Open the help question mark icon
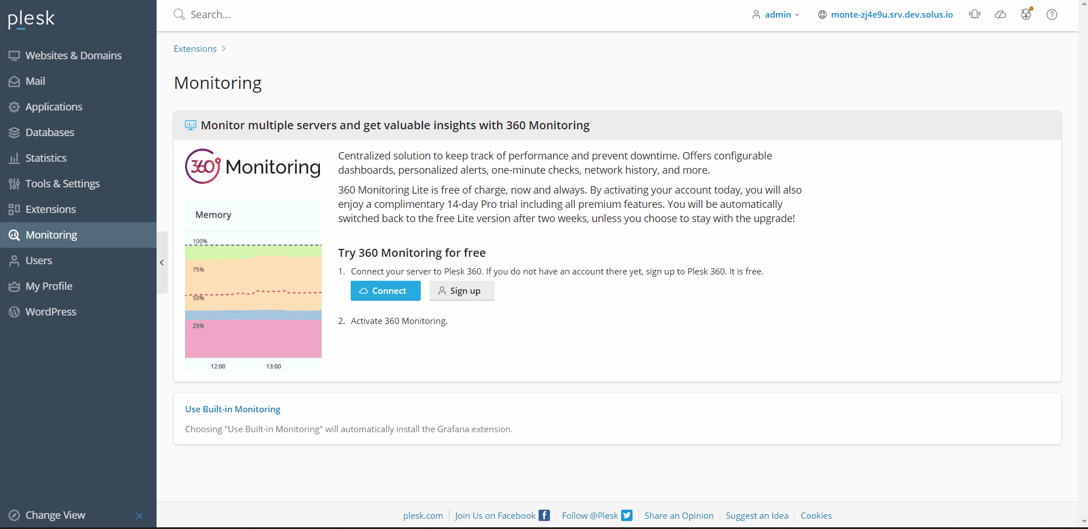This screenshot has width=1088, height=529. (1052, 14)
